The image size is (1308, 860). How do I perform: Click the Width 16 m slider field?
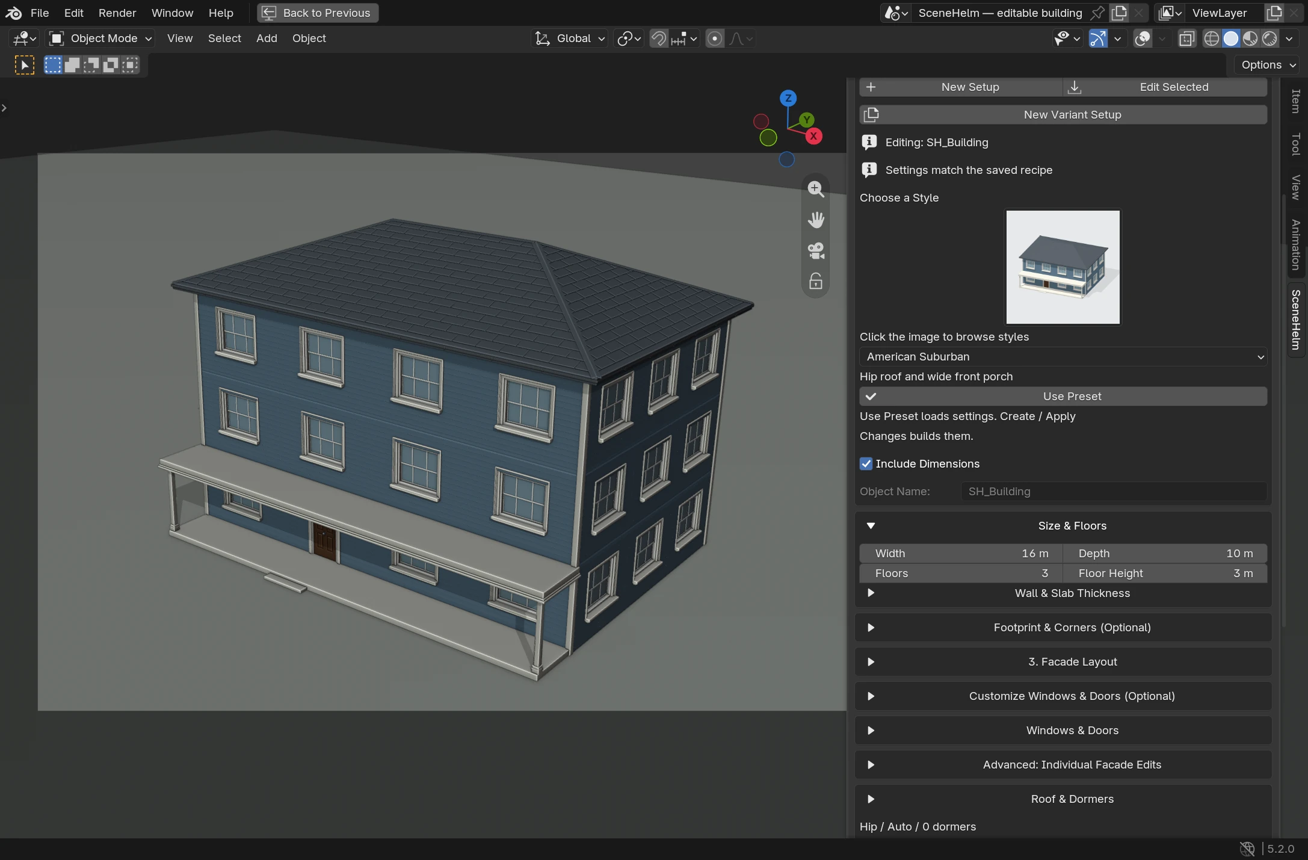coord(961,554)
